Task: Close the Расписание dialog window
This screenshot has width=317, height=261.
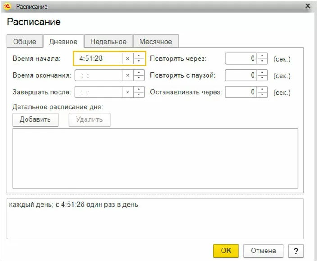Action: [x=308, y=6]
